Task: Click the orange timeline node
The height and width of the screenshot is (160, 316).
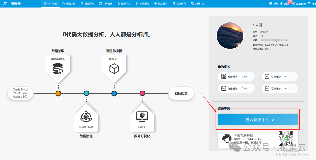Action: [x=58, y=93]
